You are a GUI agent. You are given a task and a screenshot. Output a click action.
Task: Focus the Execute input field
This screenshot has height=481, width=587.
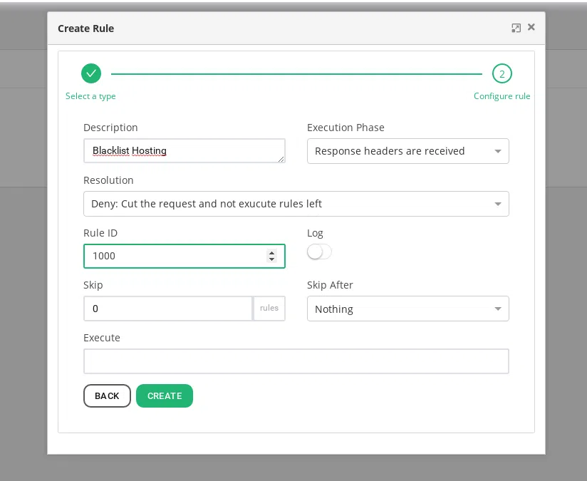tap(296, 361)
